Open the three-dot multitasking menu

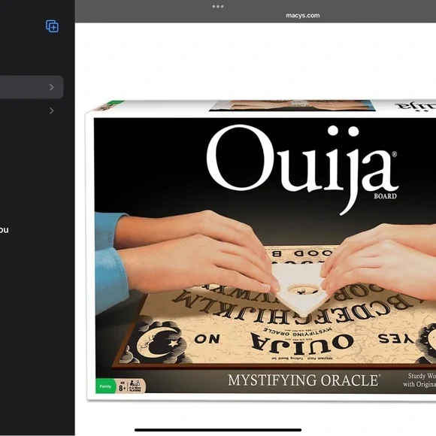coord(218,7)
